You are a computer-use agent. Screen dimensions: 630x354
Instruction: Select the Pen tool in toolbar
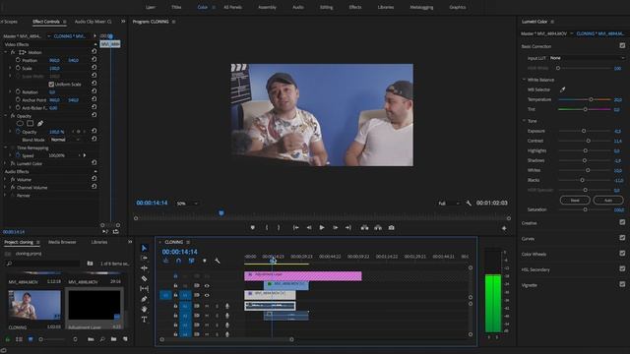(145, 299)
